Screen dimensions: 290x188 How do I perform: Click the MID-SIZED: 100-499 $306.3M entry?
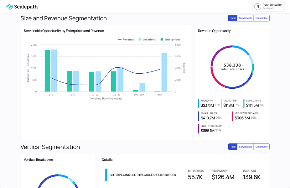tap(245, 116)
